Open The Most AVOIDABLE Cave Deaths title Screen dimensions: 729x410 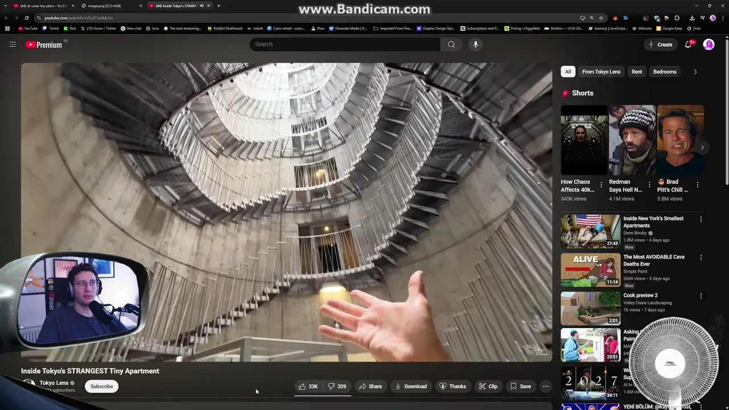click(x=654, y=260)
